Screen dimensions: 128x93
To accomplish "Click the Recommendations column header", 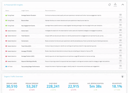I will click(x=50, y=10).
